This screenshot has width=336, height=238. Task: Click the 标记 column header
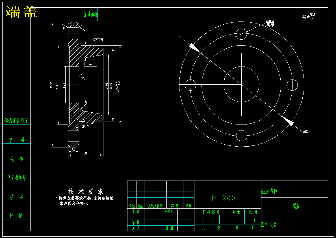(x=132, y=206)
